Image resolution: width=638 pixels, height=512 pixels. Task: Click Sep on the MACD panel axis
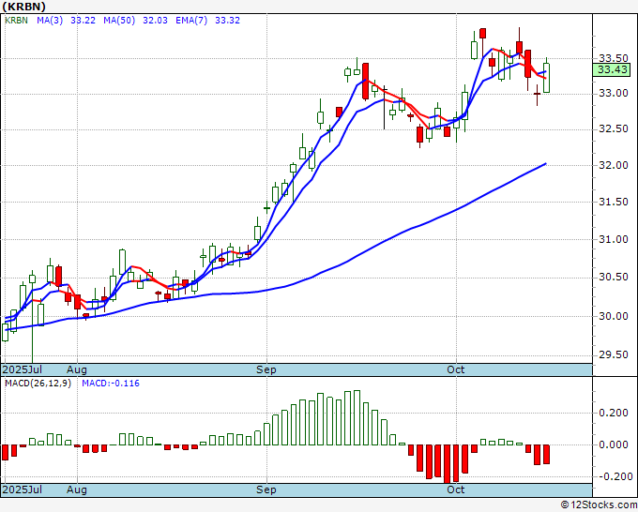click(x=266, y=489)
